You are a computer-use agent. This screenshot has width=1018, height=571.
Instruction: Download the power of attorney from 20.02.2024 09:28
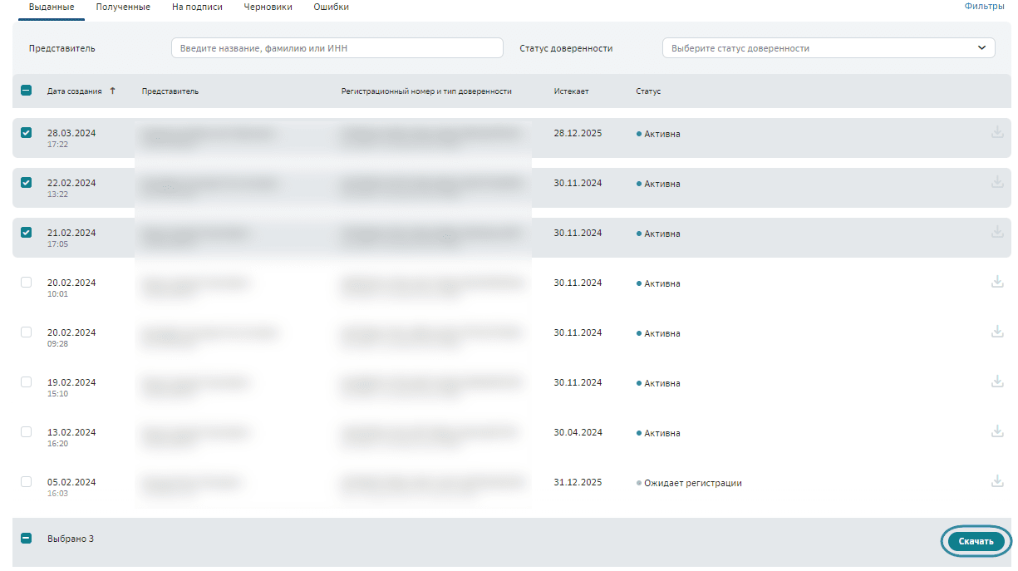(x=997, y=332)
